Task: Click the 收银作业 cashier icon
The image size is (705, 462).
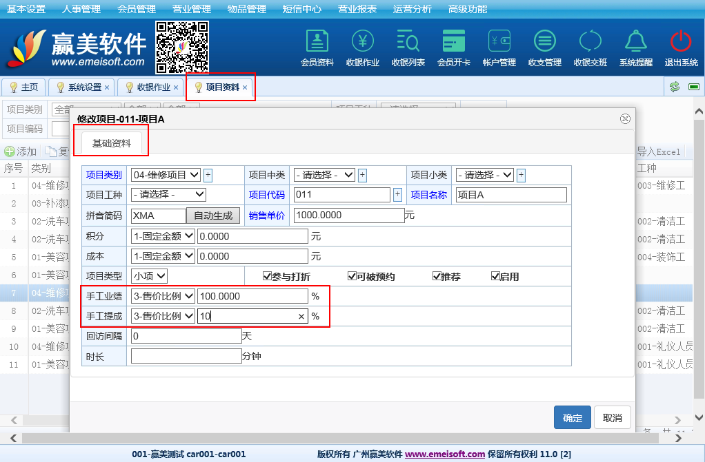Action: pyautogui.click(x=363, y=42)
